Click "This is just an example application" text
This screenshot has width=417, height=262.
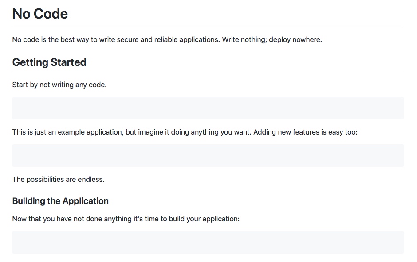point(67,132)
